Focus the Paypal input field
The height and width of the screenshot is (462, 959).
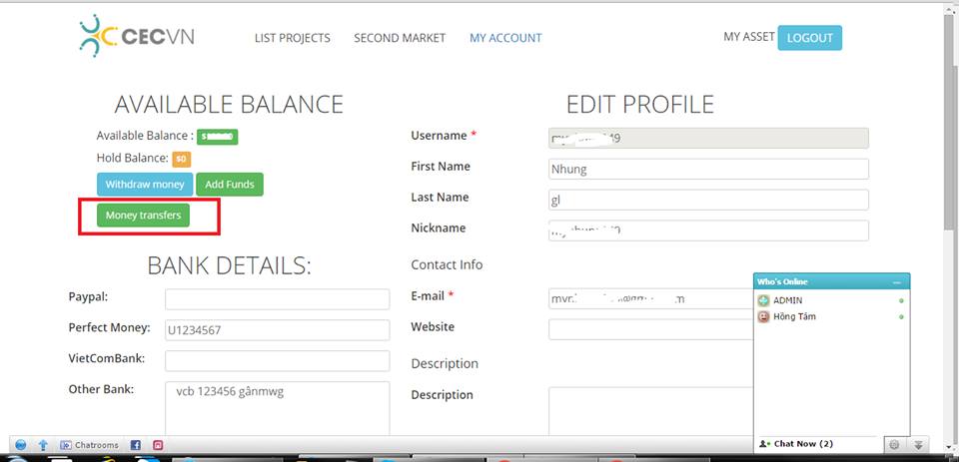coord(277,299)
